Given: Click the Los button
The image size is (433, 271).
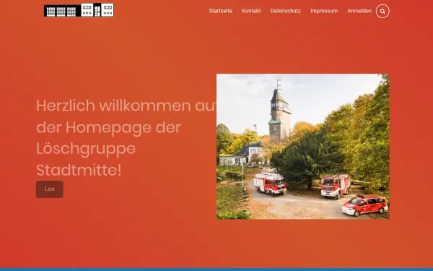Looking at the screenshot, I should [50, 189].
